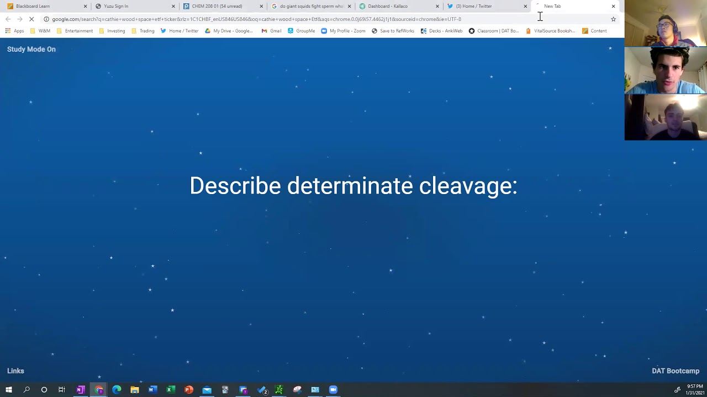Screen dimensions: 707x397
Task: Open Task View on the taskbar
Action: tap(62, 390)
